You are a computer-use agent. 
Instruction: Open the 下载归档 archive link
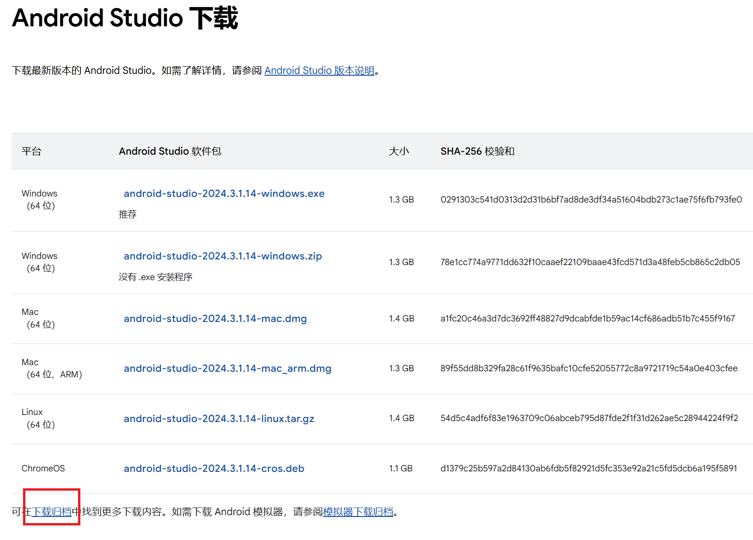tap(51, 511)
